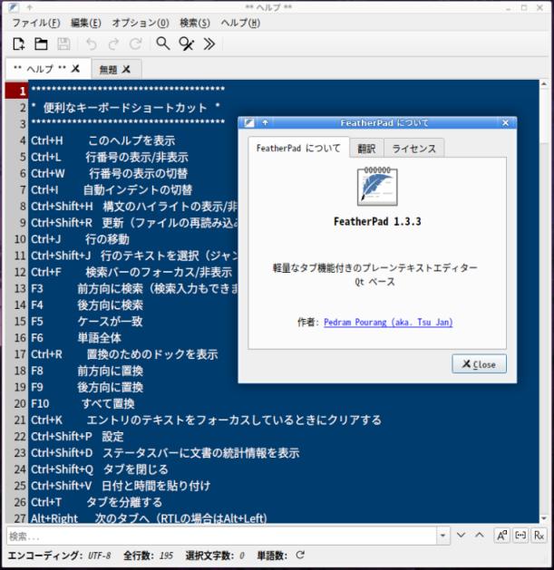Select the FeatherPad について dialog tab
554x570 pixels.
pos(298,148)
